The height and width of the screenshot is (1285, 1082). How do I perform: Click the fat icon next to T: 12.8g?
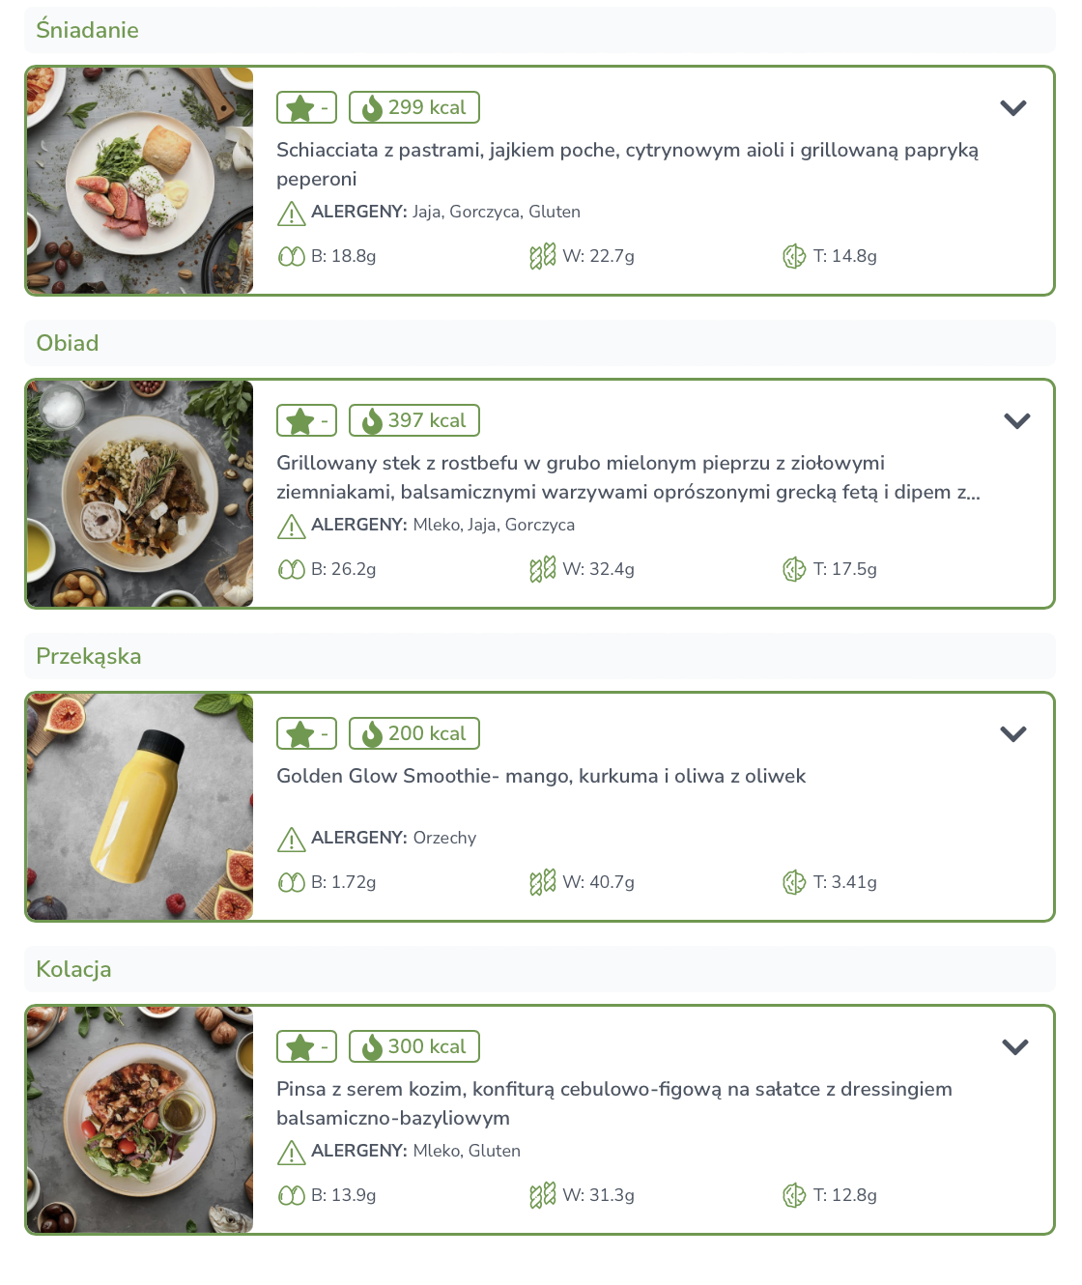(x=794, y=1195)
